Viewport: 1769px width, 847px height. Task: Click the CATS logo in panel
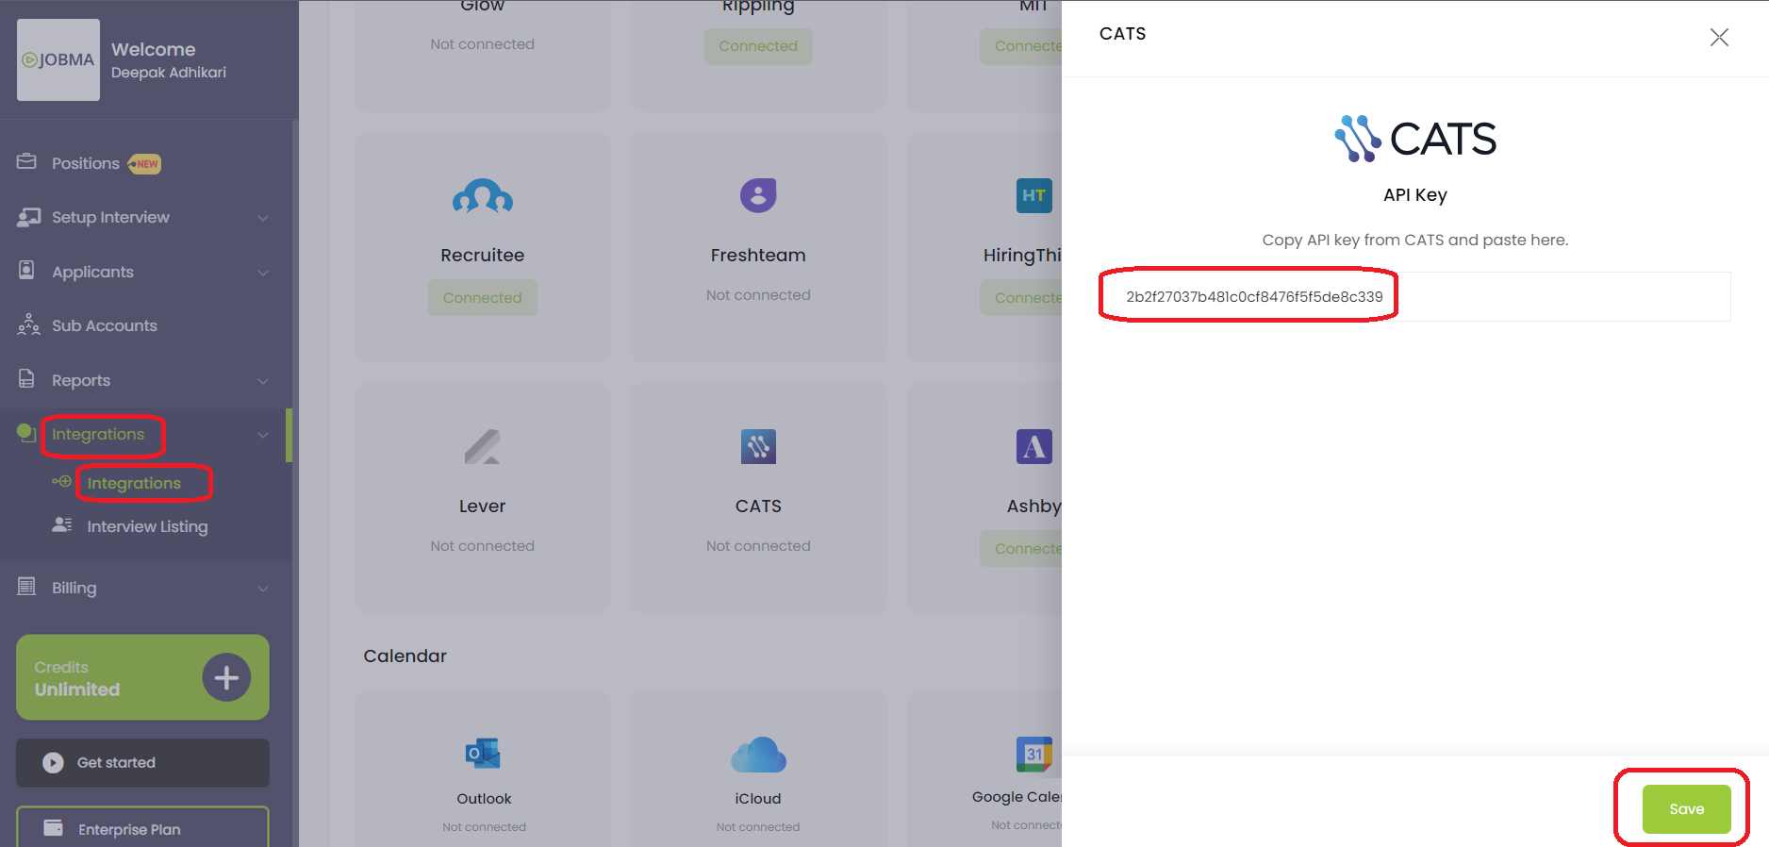coord(1415,139)
